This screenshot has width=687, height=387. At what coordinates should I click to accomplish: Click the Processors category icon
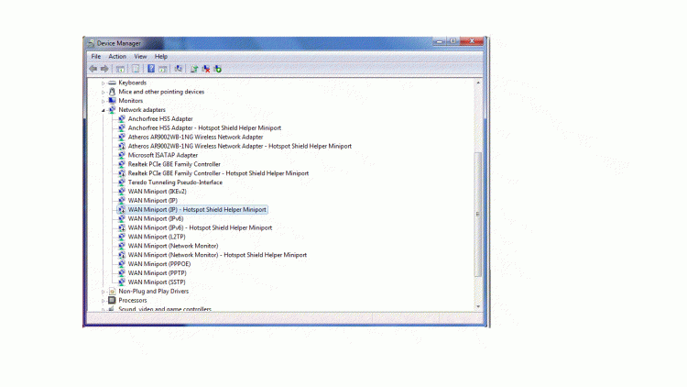(112, 300)
